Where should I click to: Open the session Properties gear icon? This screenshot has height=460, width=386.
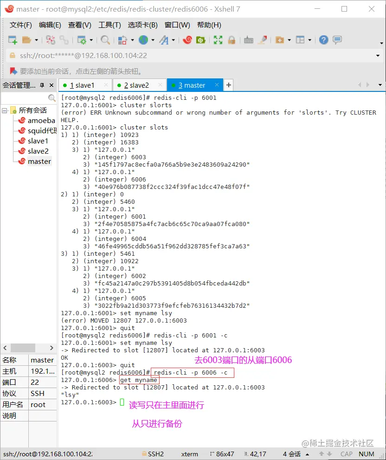tap(81, 40)
